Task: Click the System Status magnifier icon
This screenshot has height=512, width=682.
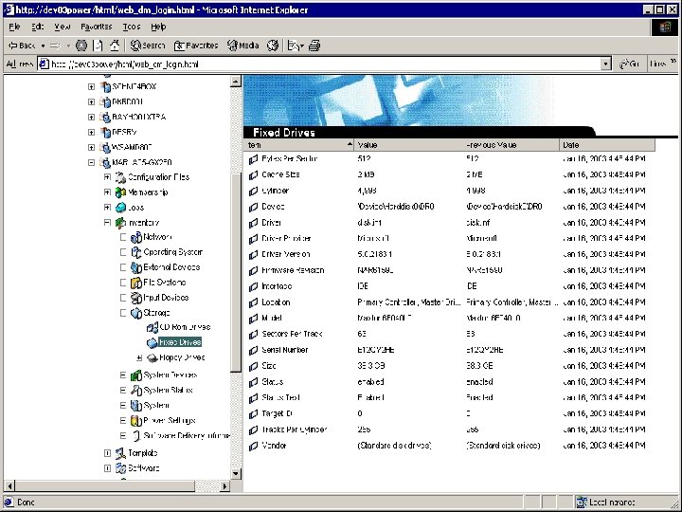Action: [135, 390]
